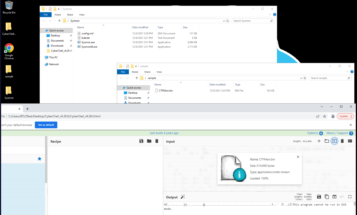
Task: Copy raw output to clipboard
Action: coord(327,197)
